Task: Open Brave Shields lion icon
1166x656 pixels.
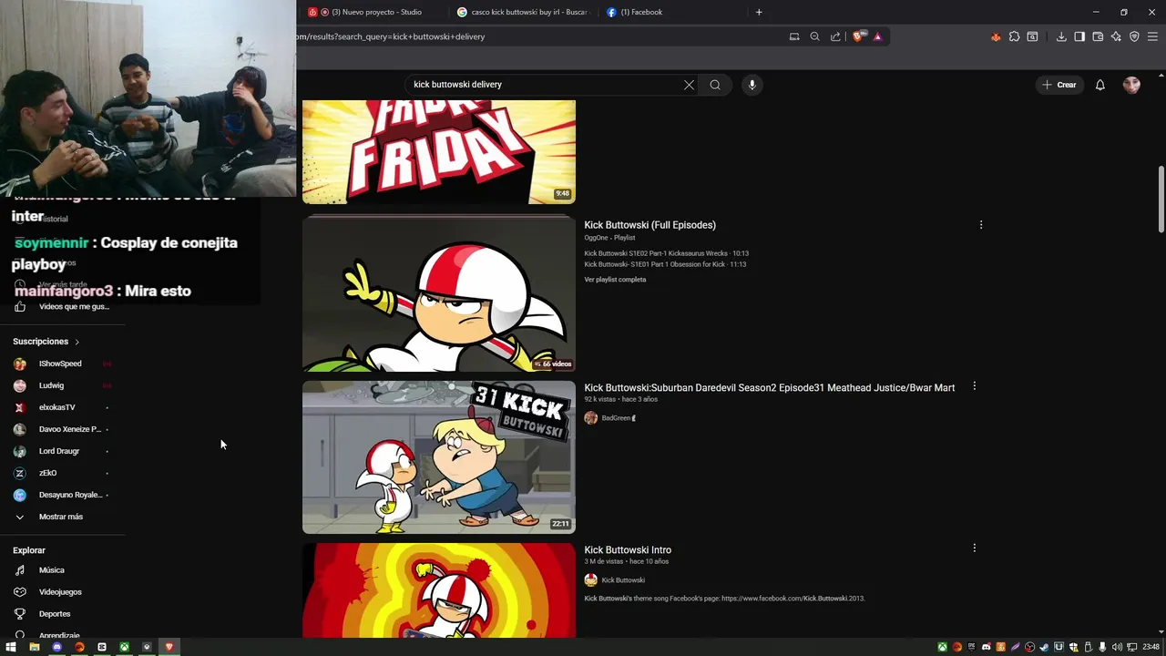Action: coord(858,36)
